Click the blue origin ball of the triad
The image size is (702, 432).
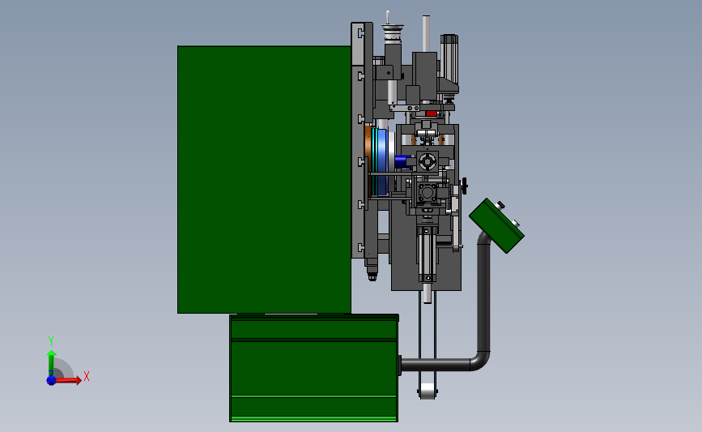pyautogui.click(x=52, y=380)
